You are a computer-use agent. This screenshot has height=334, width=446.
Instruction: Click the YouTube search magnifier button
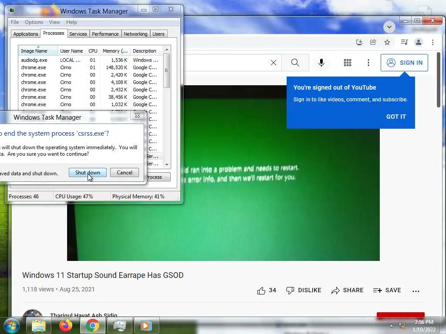click(x=295, y=63)
